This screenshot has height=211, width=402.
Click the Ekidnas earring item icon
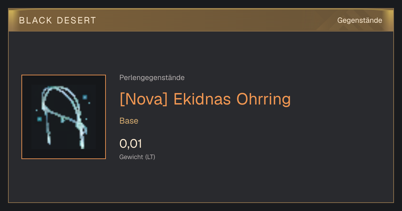[x=64, y=117]
